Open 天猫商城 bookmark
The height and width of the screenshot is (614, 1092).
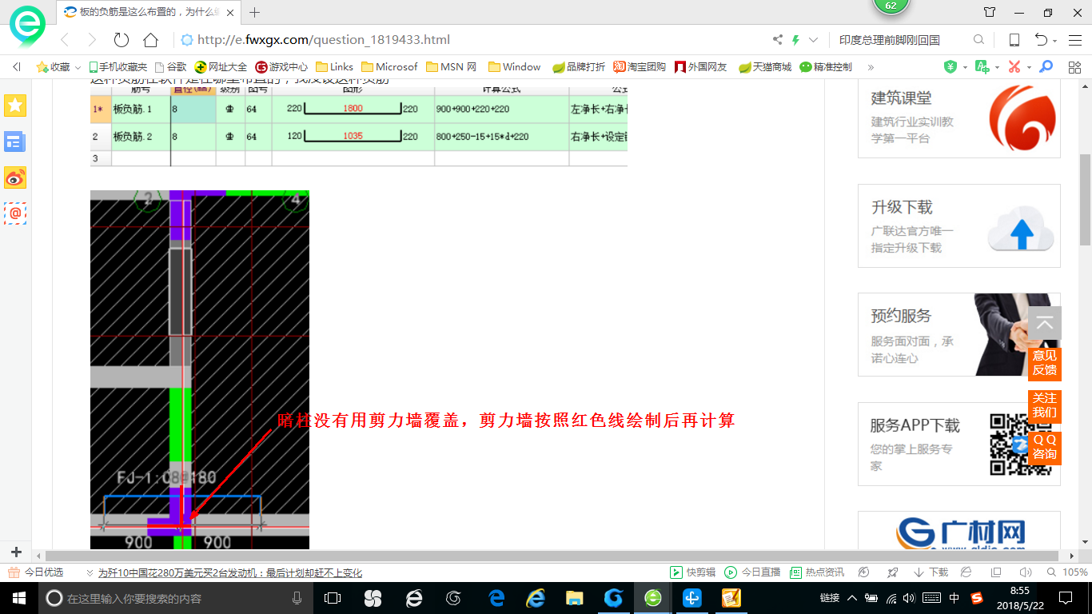765,67
